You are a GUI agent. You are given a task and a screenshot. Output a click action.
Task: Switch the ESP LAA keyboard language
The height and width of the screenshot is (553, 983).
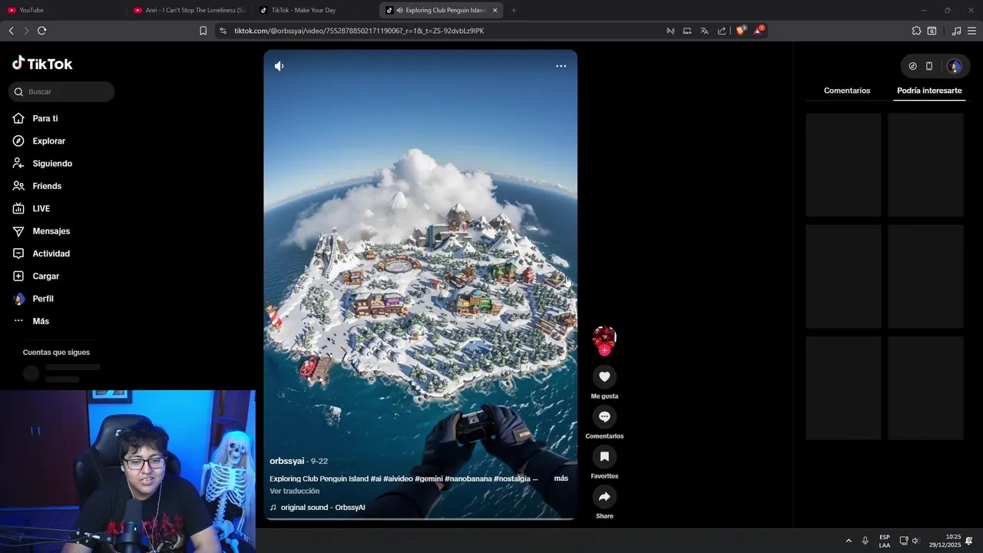(x=885, y=541)
